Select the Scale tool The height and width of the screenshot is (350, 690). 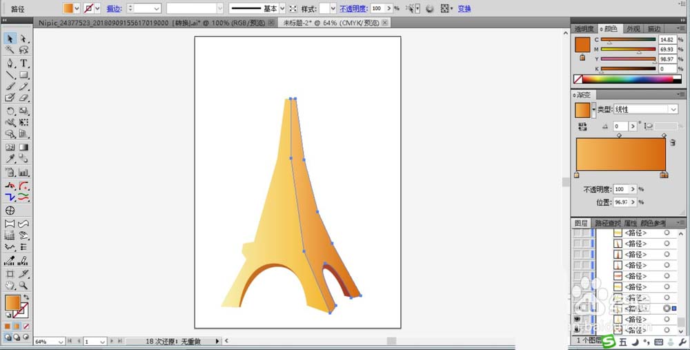tap(23, 111)
